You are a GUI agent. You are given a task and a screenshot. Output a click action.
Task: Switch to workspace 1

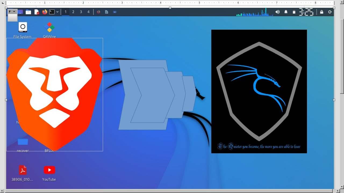pos(65,12)
